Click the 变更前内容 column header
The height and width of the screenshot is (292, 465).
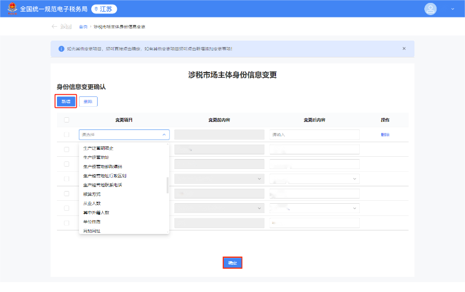[x=219, y=120]
